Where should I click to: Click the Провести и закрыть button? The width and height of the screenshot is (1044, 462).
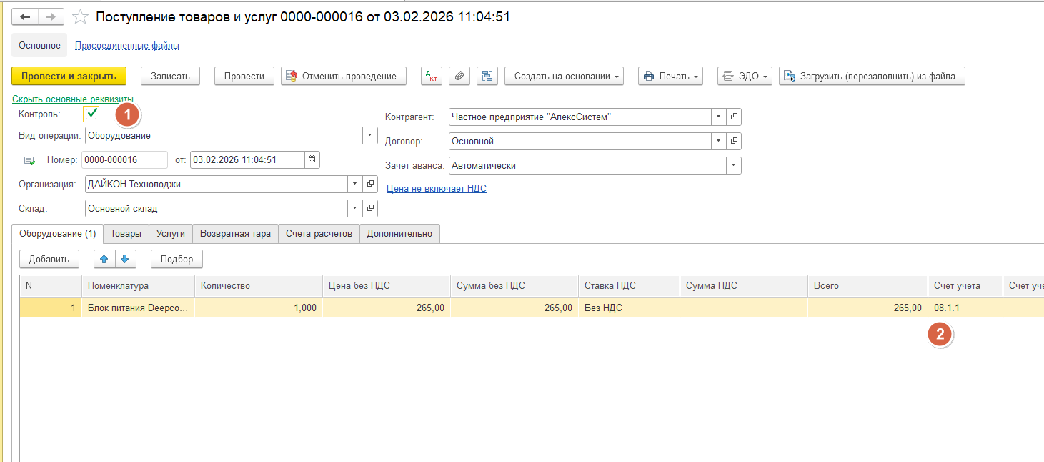click(69, 76)
